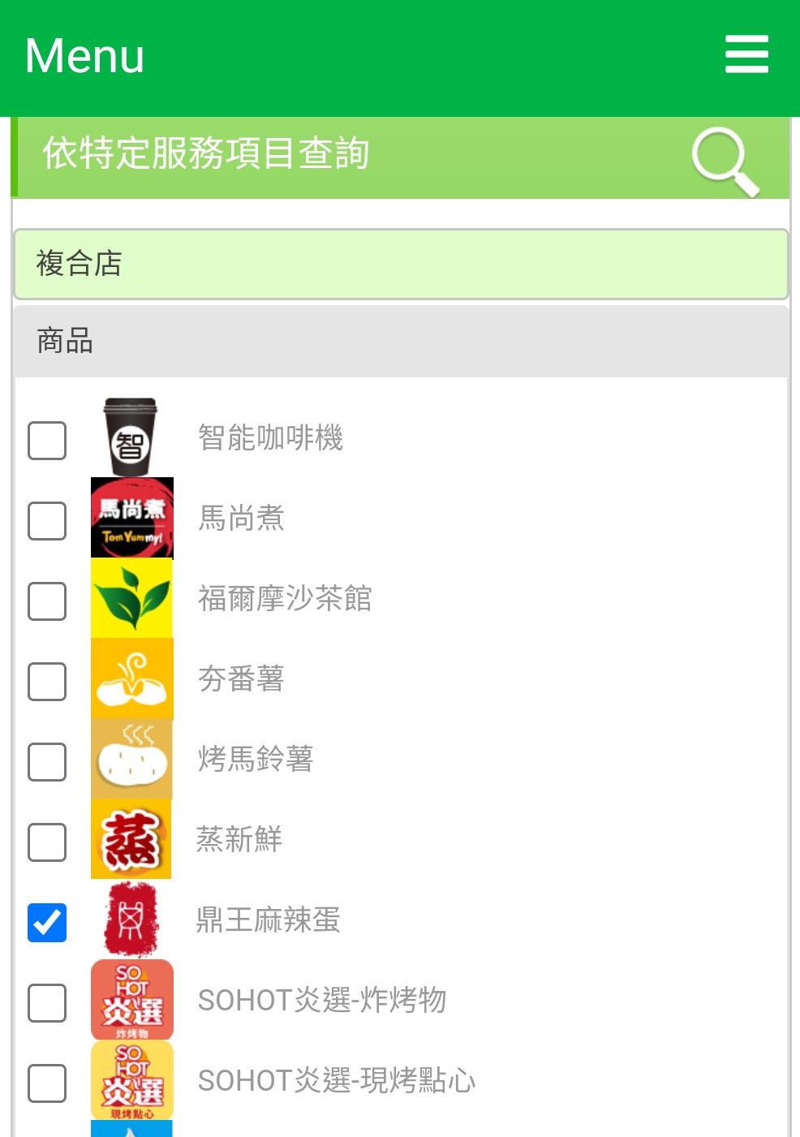Image resolution: width=800 pixels, height=1137 pixels.
Task: Click the smart coffee machine cup icon
Action: pyautogui.click(x=130, y=437)
